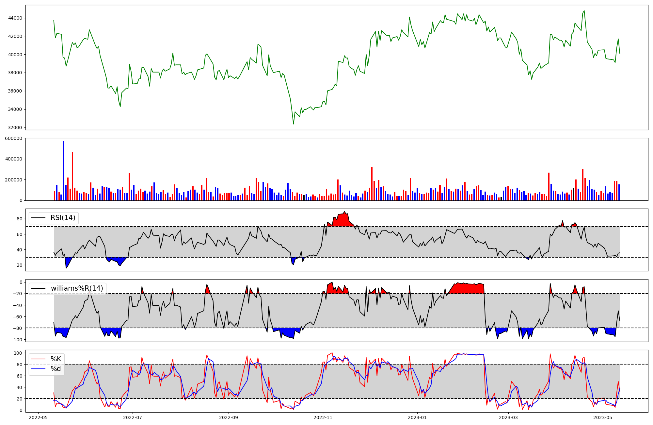Click the 2022-11 date tick label
This screenshot has width=653, height=425.
(323, 417)
